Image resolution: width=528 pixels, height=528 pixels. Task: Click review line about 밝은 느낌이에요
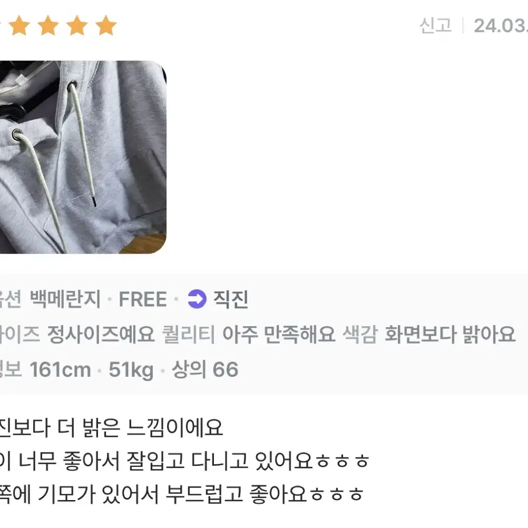pos(111,428)
